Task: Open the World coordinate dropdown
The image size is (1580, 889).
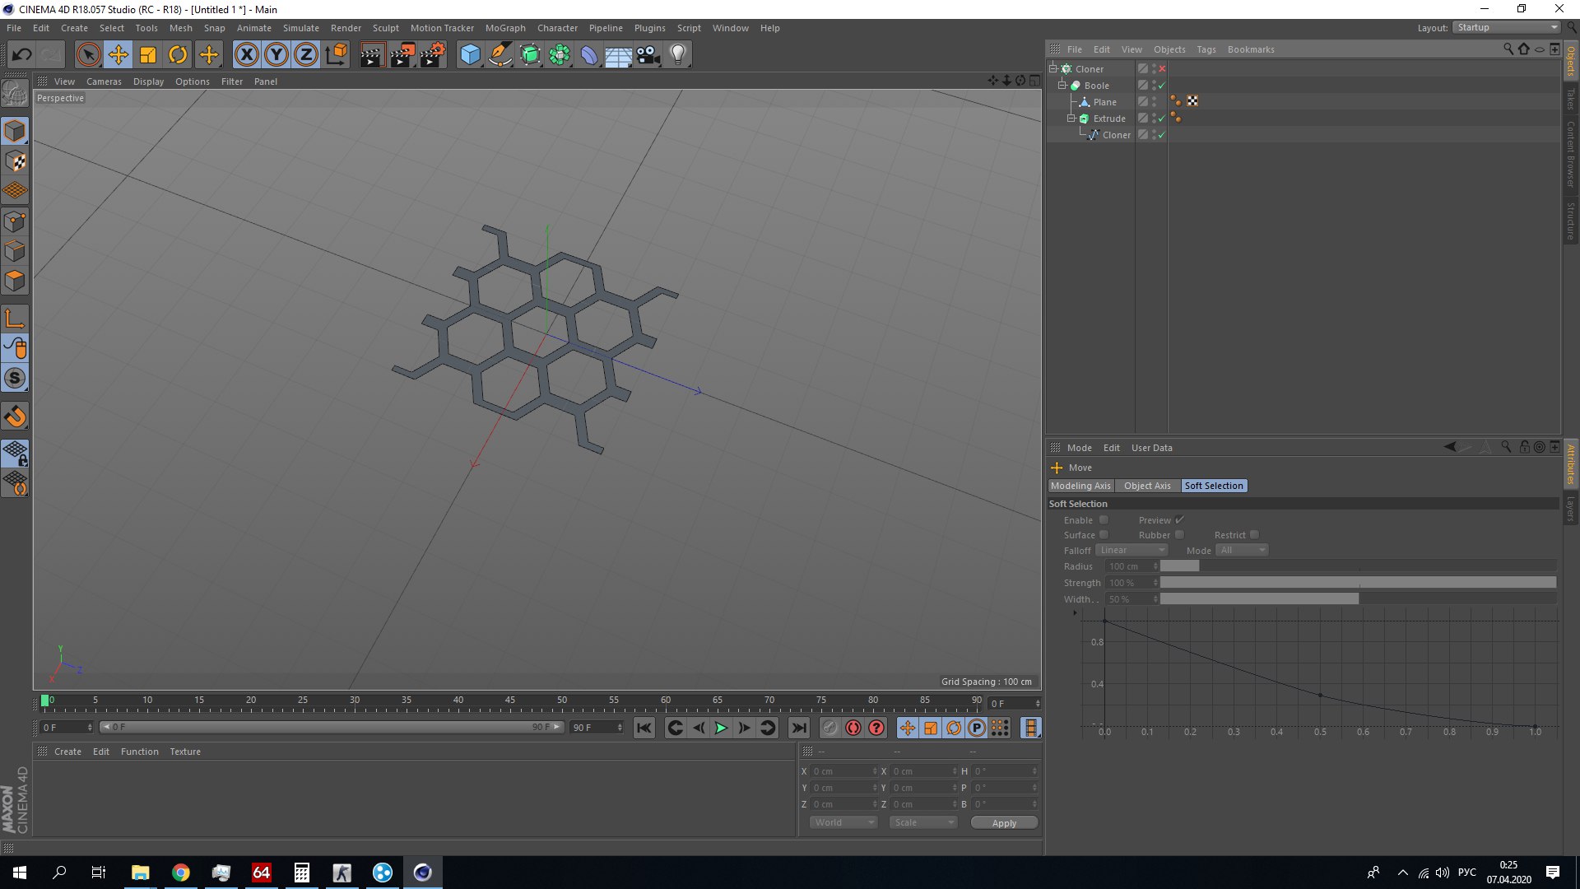Action: coord(843,822)
